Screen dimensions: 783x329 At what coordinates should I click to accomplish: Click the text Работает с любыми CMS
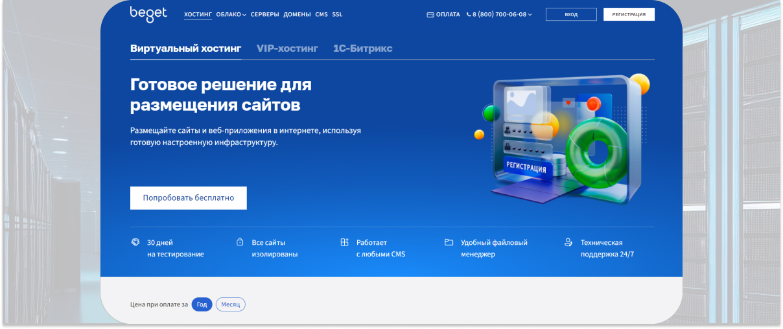coord(380,248)
